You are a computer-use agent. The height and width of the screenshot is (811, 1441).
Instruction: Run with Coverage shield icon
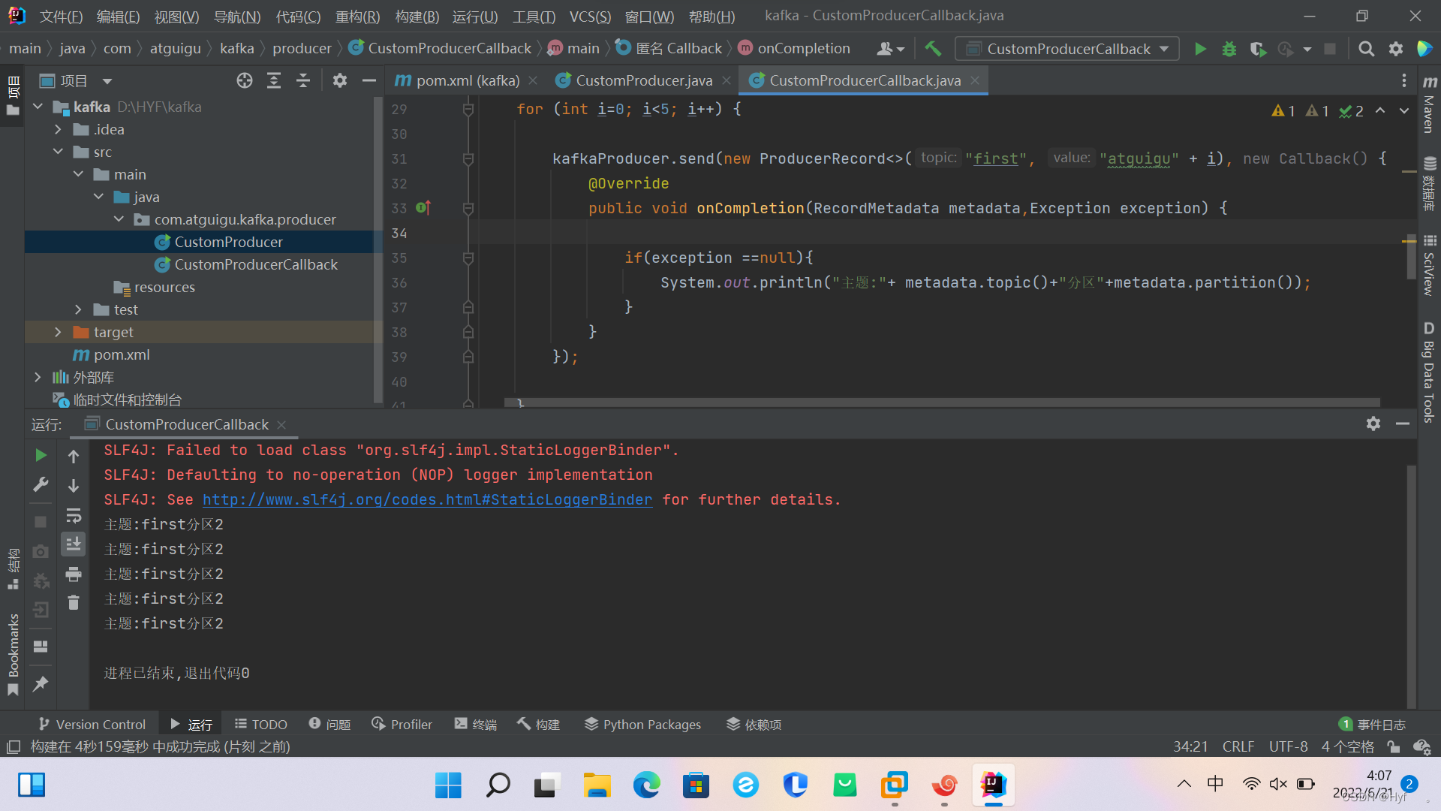click(1258, 49)
